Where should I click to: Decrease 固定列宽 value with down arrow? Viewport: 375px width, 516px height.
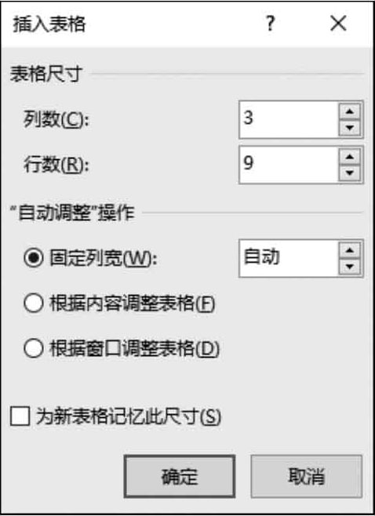coord(350,267)
